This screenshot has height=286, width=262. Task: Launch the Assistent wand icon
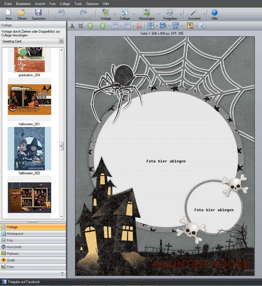coord(193,12)
